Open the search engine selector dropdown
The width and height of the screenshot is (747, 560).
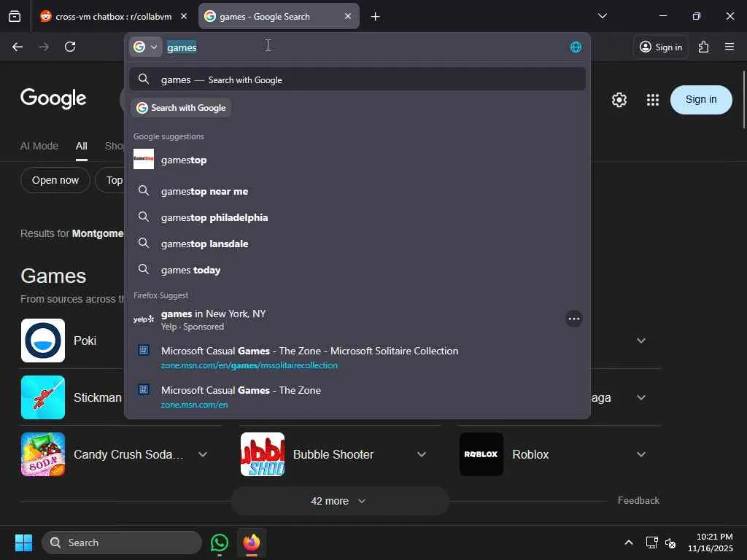[146, 47]
